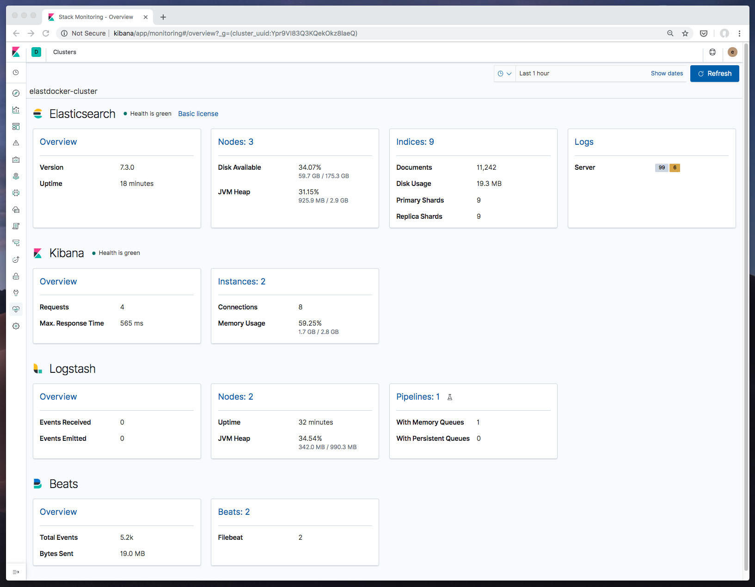Click the '19.0 MB' Bytes Sent value
This screenshot has width=755, height=587.
pos(133,554)
